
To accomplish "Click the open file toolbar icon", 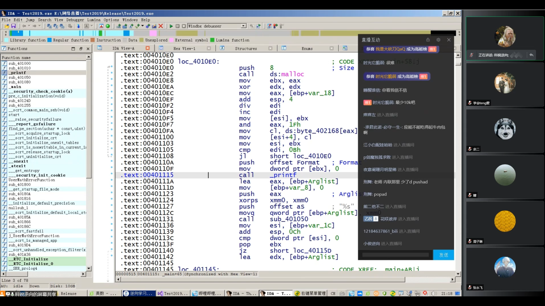I will coord(7,26).
